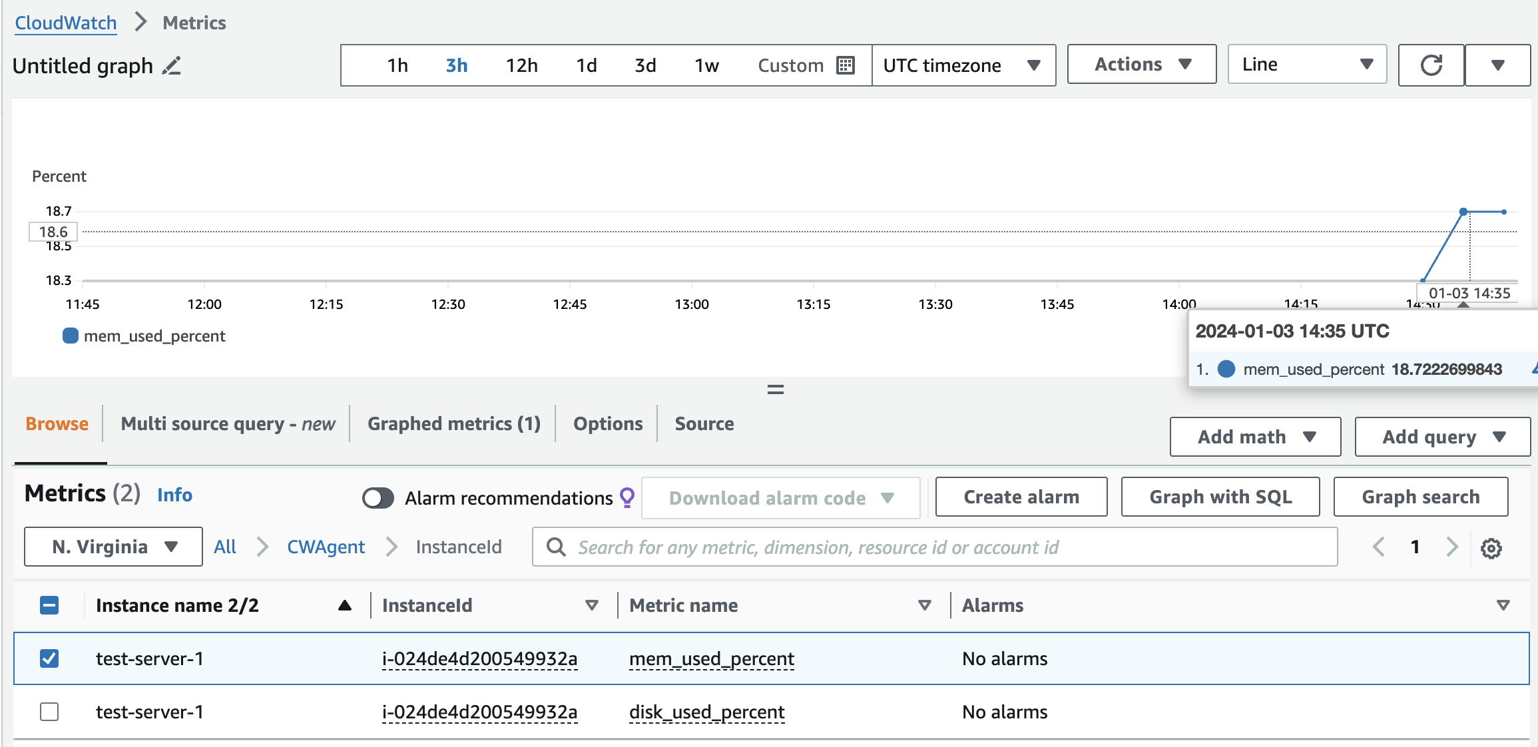Follow the CWAgent breadcrumb link

point(326,547)
